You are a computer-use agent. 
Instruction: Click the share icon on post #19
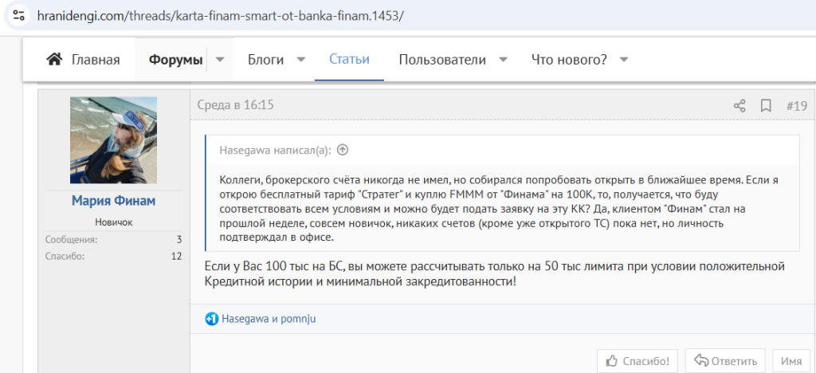pyautogui.click(x=739, y=106)
